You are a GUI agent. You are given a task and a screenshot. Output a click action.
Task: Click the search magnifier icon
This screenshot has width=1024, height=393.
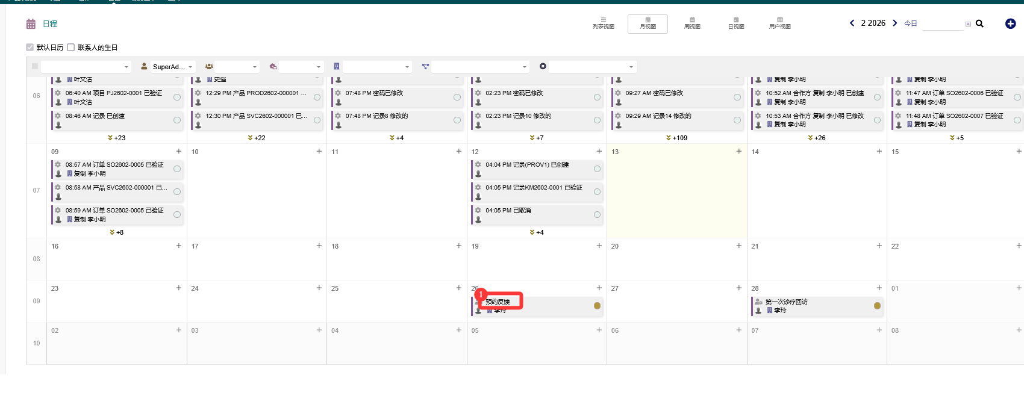(x=979, y=23)
